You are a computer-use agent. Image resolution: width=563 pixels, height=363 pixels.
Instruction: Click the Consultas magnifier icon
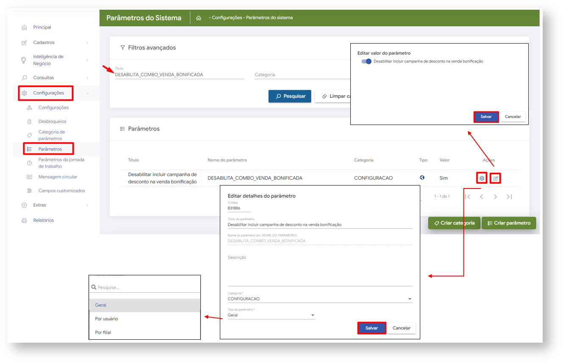[x=24, y=78]
